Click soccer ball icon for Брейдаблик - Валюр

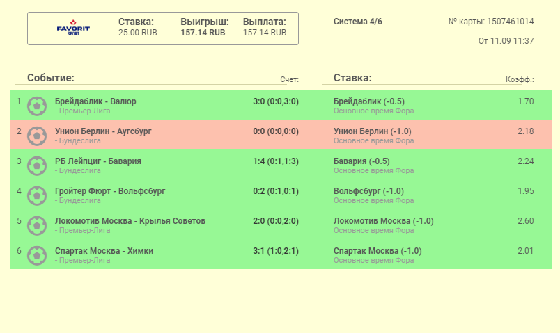(x=37, y=106)
